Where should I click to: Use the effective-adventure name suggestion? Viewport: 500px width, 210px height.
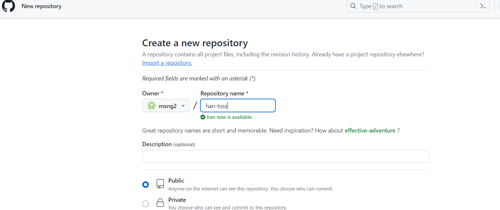click(370, 131)
